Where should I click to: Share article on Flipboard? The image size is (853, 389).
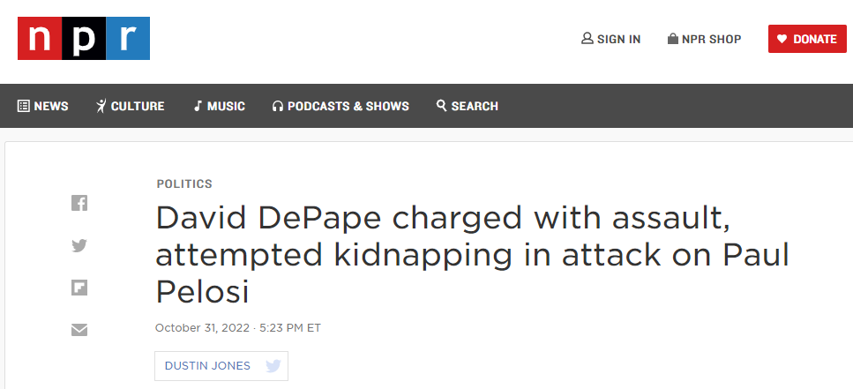point(79,288)
